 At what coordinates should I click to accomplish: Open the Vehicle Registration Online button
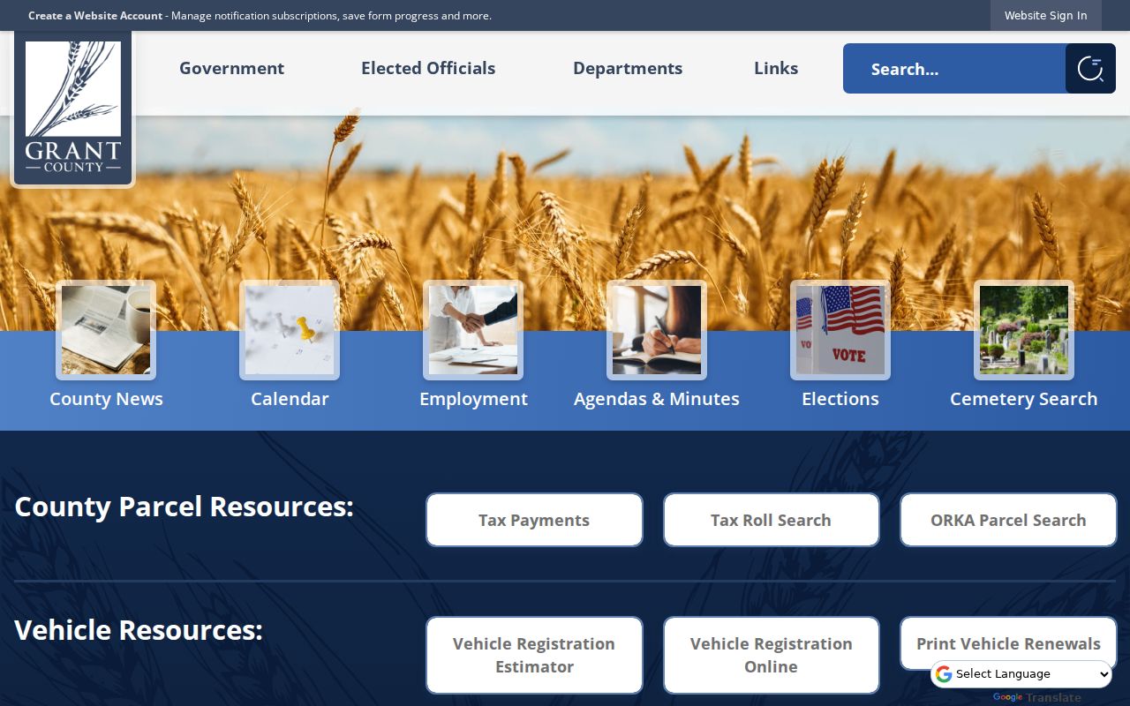[x=771, y=655]
